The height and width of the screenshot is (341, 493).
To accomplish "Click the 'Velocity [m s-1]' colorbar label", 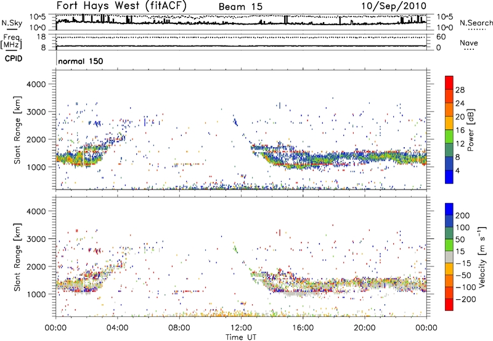I will pyautogui.click(x=482, y=257).
